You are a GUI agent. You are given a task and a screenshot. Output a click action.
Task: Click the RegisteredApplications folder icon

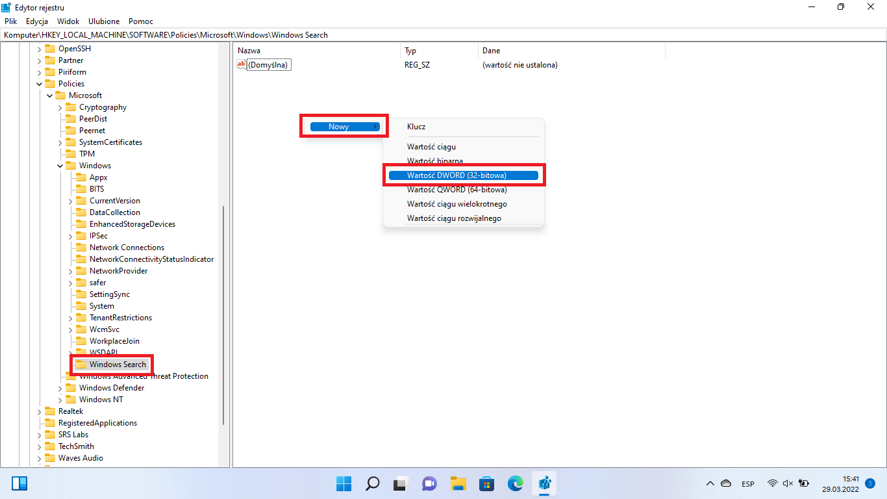coord(50,423)
